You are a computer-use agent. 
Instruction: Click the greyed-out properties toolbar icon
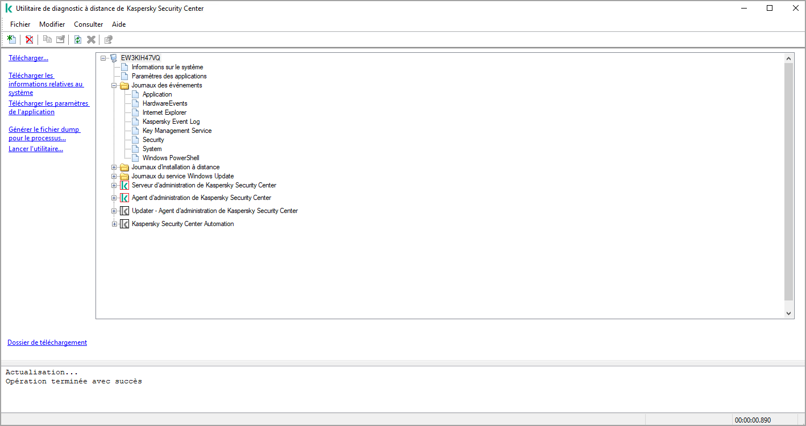tap(109, 39)
